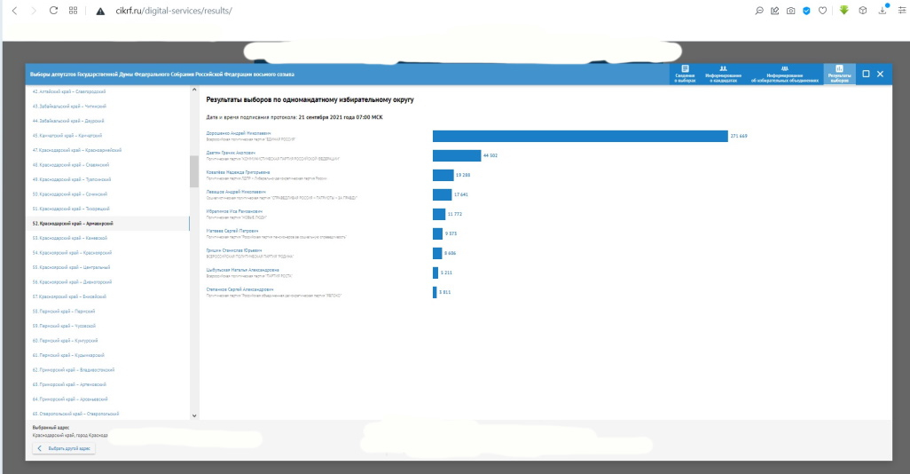
Task: Select district 49. Краснодарский край – Туапсинский
Action: click(x=71, y=179)
